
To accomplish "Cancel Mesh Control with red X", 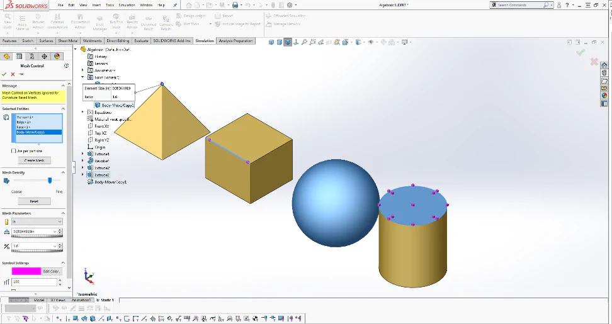I will click(x=13, y=74).
